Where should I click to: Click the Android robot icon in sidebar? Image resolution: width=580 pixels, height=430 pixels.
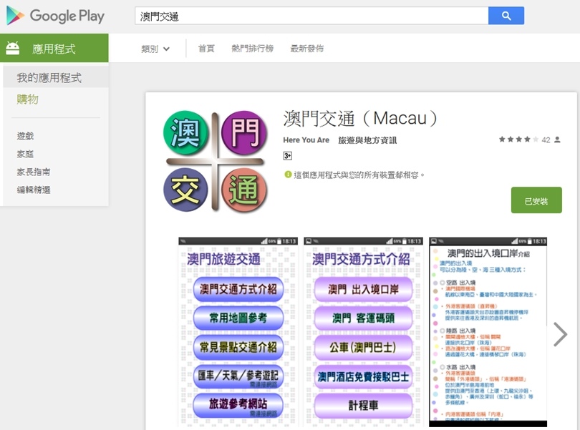tap(13, 49)
